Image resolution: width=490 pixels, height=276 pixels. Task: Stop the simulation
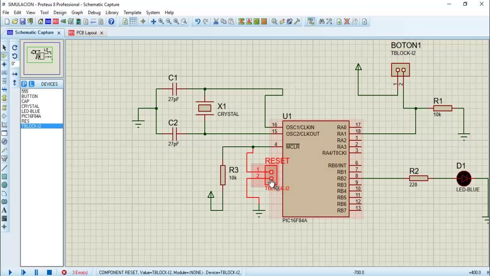pos(49,272)
